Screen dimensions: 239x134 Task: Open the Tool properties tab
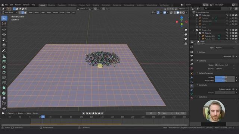click(192, 47)
